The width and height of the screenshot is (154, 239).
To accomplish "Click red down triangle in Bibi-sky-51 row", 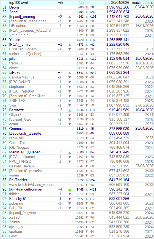I will click(70, 199).
